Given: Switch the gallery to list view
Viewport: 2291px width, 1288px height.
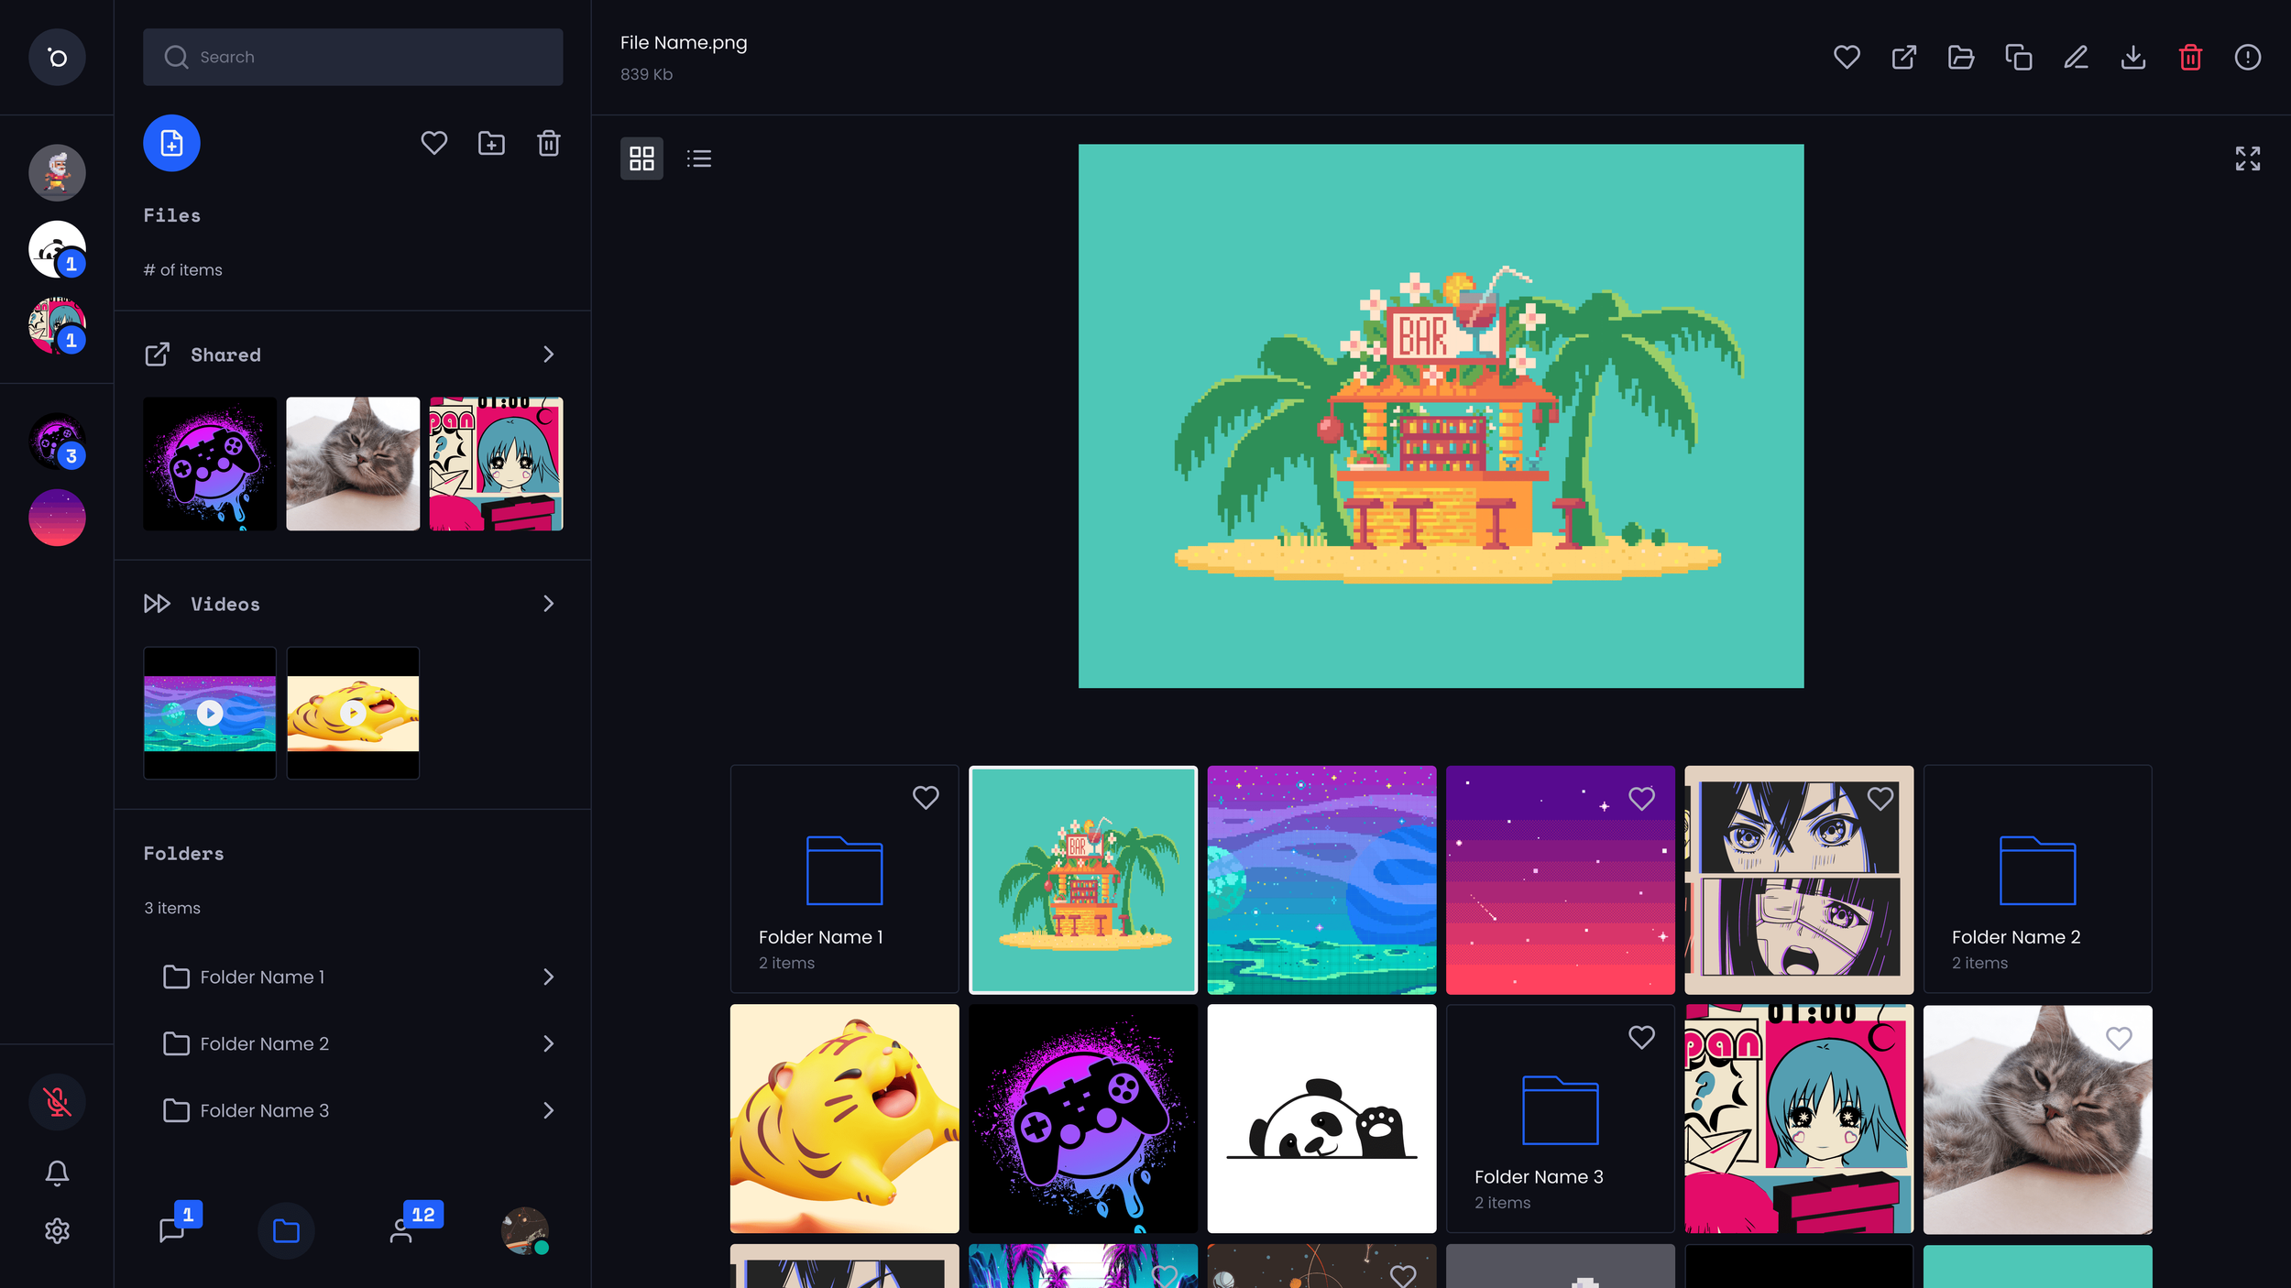Looking at the screenshot, I should [x=698, y=158].
